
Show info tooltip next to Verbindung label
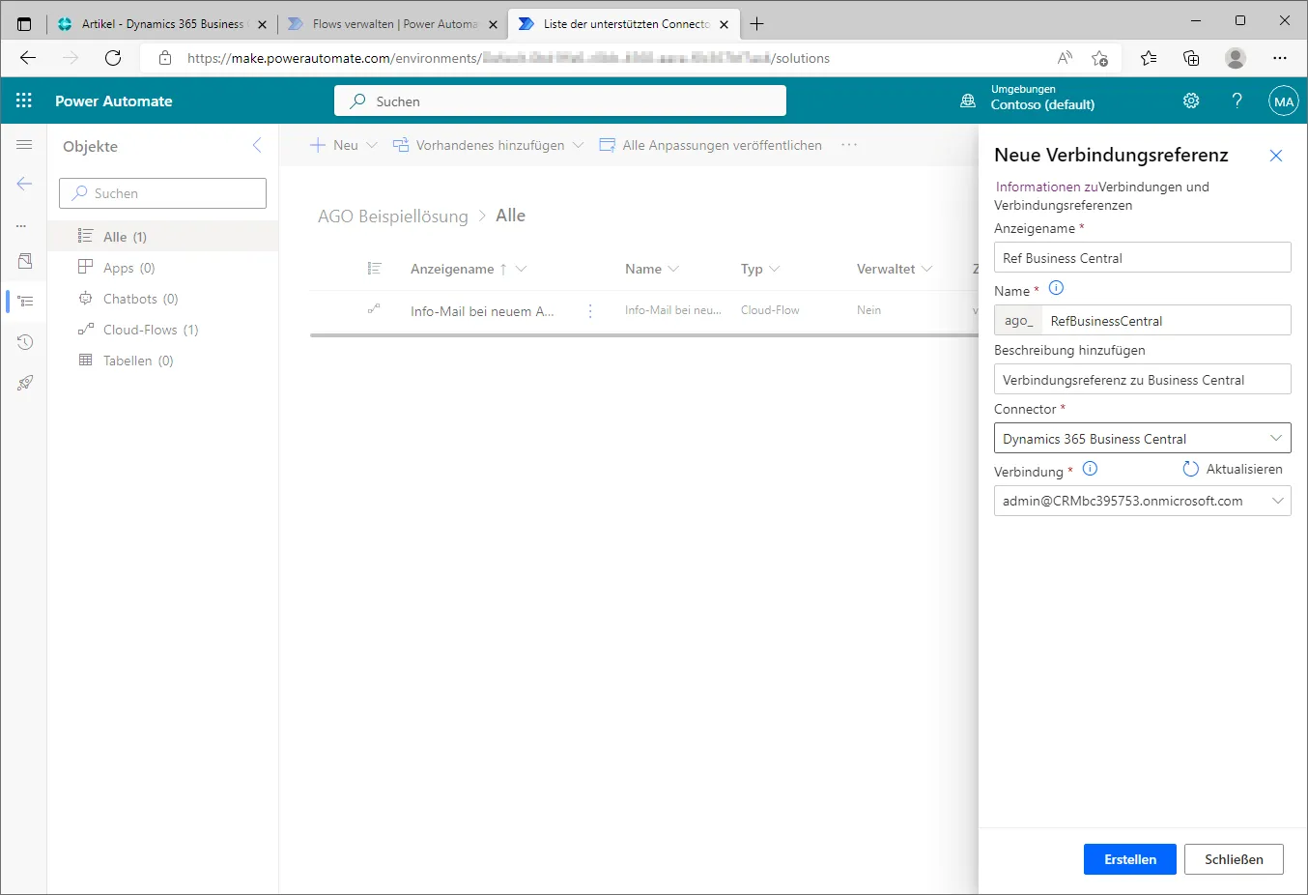tap(1090, 469)
